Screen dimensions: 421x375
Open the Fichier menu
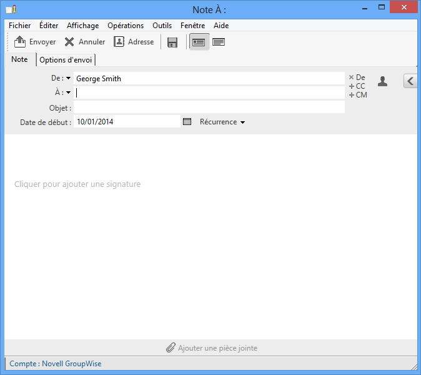[x=19, y=26]
